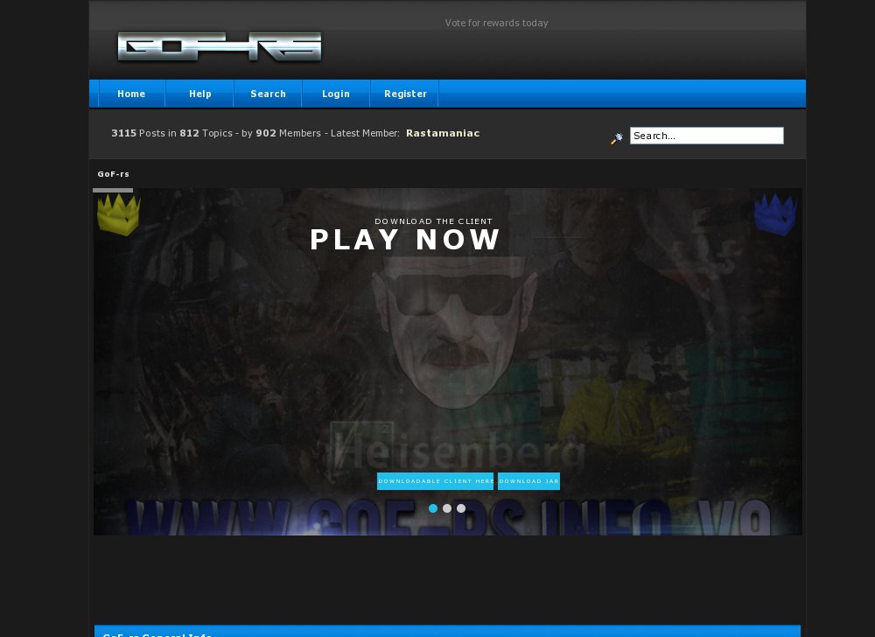Click the 'Vote for rewards today' banner
The height and width of the screenshot is (637, 875).
point(496,23)
